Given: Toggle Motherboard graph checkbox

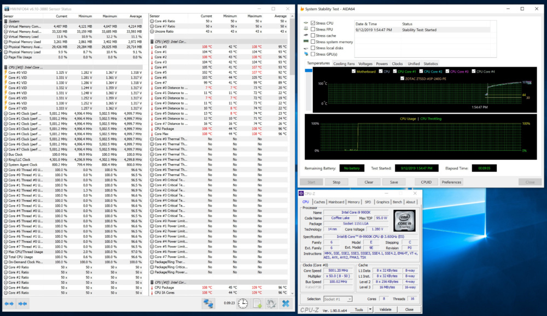Looking at the screenshot, I should [x=354, y=71].
